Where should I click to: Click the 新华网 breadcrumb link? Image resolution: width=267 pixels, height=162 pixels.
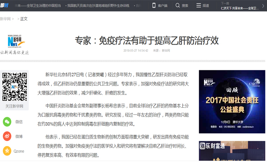pos(5,19)
